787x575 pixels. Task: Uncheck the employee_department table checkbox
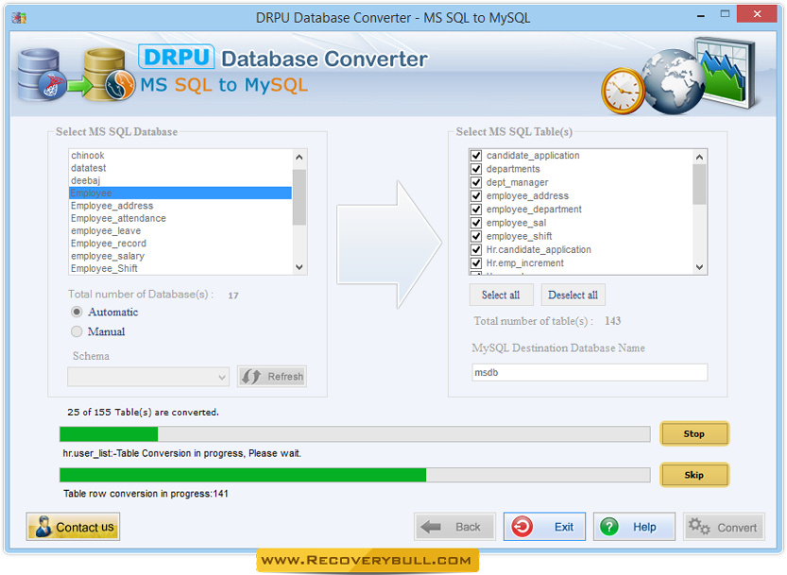[x=476, y=210]
